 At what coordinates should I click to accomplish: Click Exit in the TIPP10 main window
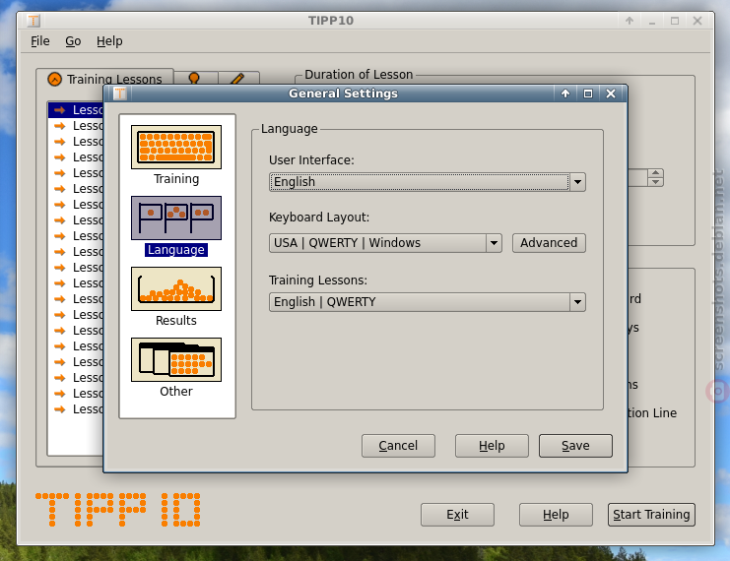click(457, 515)
